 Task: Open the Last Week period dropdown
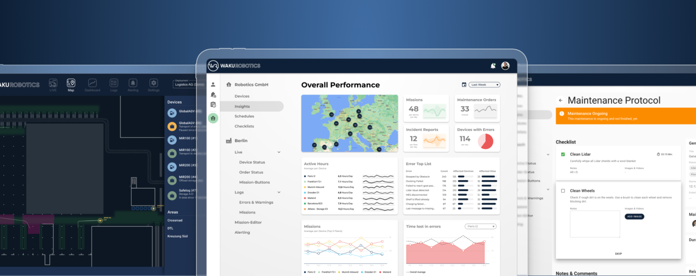(x=484, y=85)
